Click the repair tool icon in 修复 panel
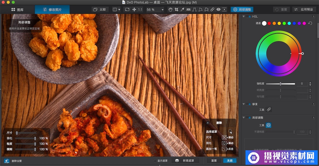The width and height of the screenshot is (319, 166). click(268, 109)
